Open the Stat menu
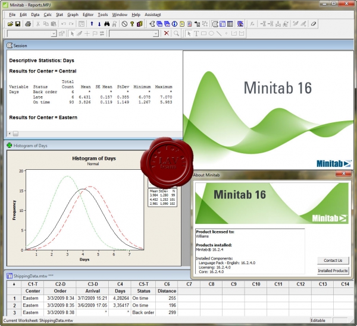 [x=59, y=14]
